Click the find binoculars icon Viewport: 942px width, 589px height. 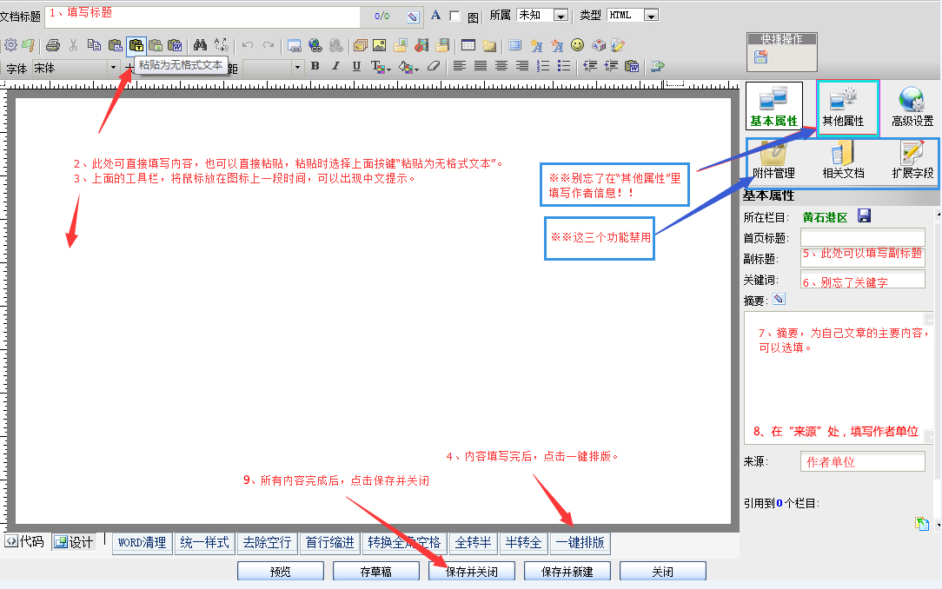(201, 45)
